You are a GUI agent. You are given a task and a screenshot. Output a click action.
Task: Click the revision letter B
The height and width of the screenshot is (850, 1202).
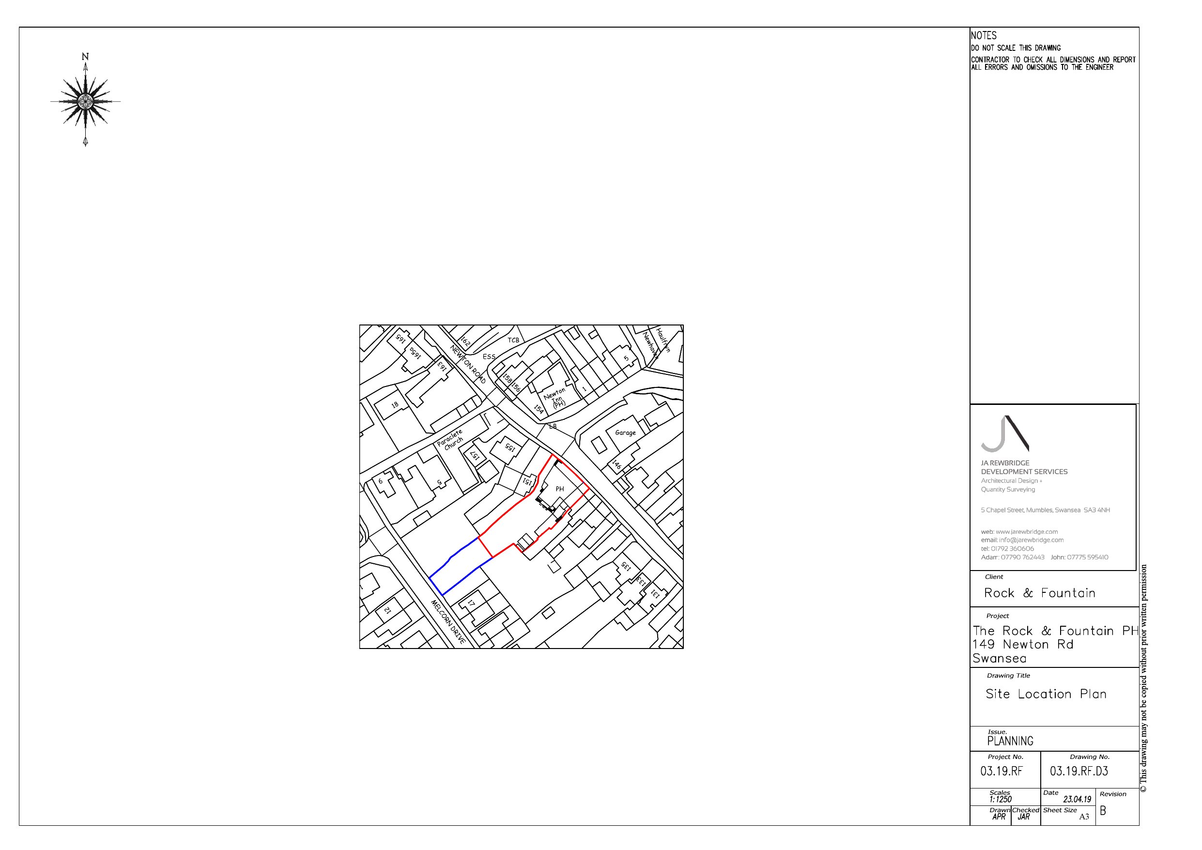[x=1103, y=811]
